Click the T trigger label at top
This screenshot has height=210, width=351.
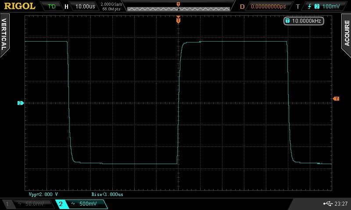(x=298, y=7)
